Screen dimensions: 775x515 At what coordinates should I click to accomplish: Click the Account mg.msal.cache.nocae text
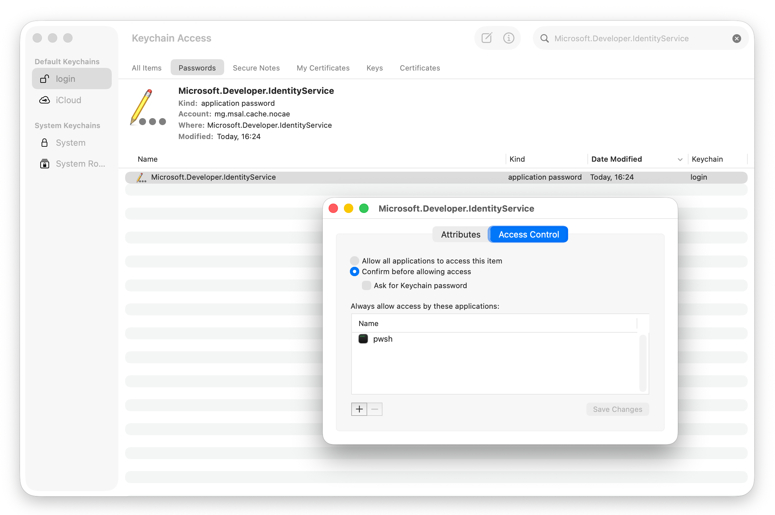[x=234, y=114]
